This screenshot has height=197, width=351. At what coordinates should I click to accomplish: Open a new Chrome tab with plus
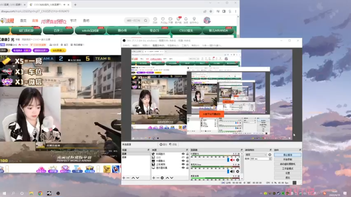pos(75,4)
